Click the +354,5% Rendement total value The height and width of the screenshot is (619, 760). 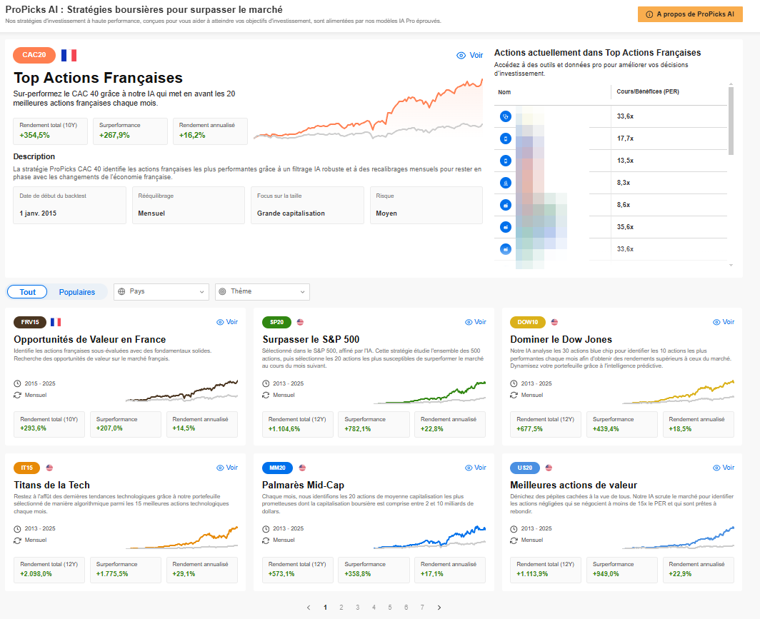click(x=34, y=135)
